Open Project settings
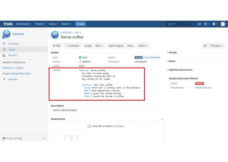228x162 pixels. click(14, 138)
